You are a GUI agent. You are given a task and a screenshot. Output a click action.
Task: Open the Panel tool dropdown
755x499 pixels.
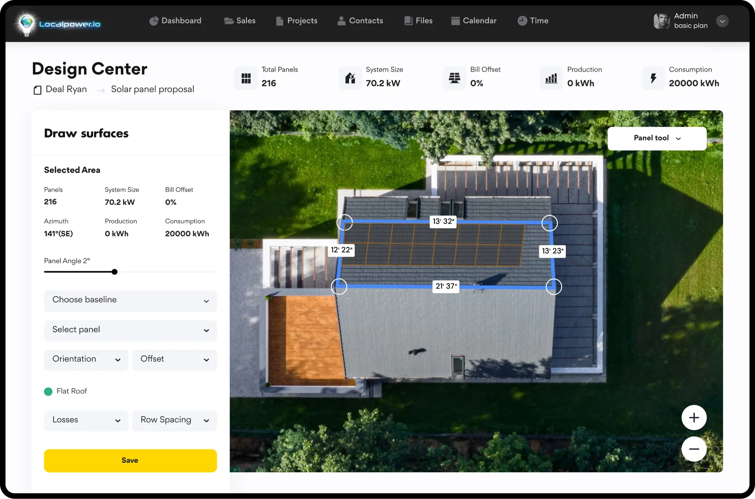coord(657,138)
